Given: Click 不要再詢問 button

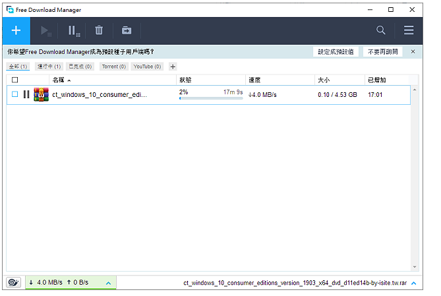Looking at the screenshot, I should coord(383,52).
